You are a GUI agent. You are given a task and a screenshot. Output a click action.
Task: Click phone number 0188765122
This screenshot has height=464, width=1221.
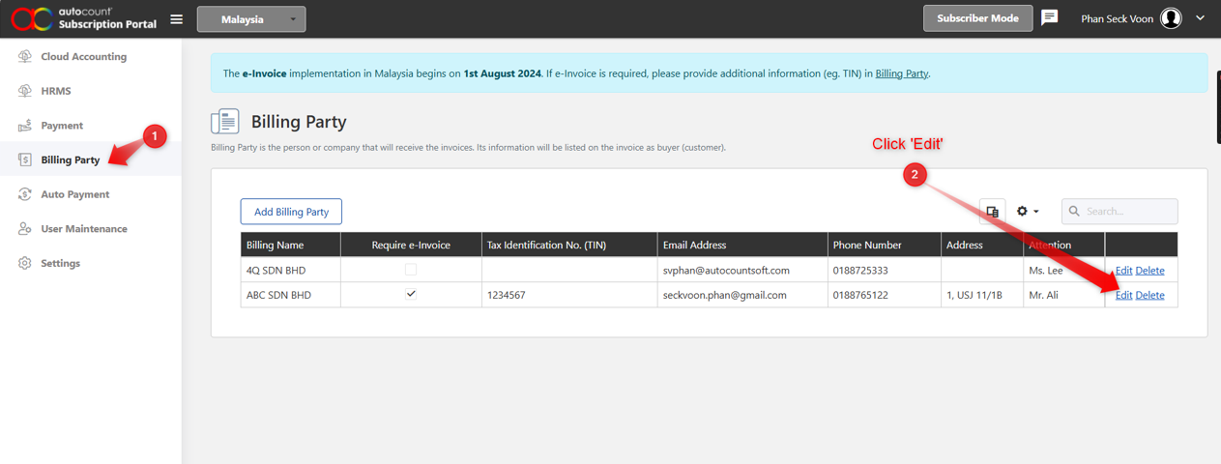tap(860, 295)
